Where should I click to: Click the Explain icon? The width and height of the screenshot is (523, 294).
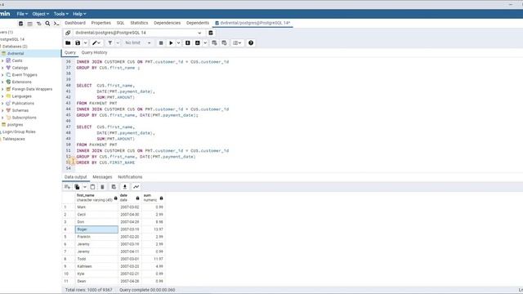(188, 43)
